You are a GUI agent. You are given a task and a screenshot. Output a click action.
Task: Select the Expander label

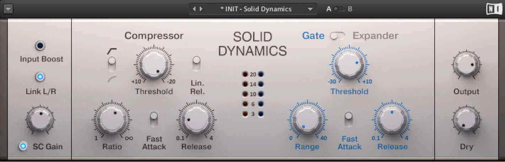(375, 36)
